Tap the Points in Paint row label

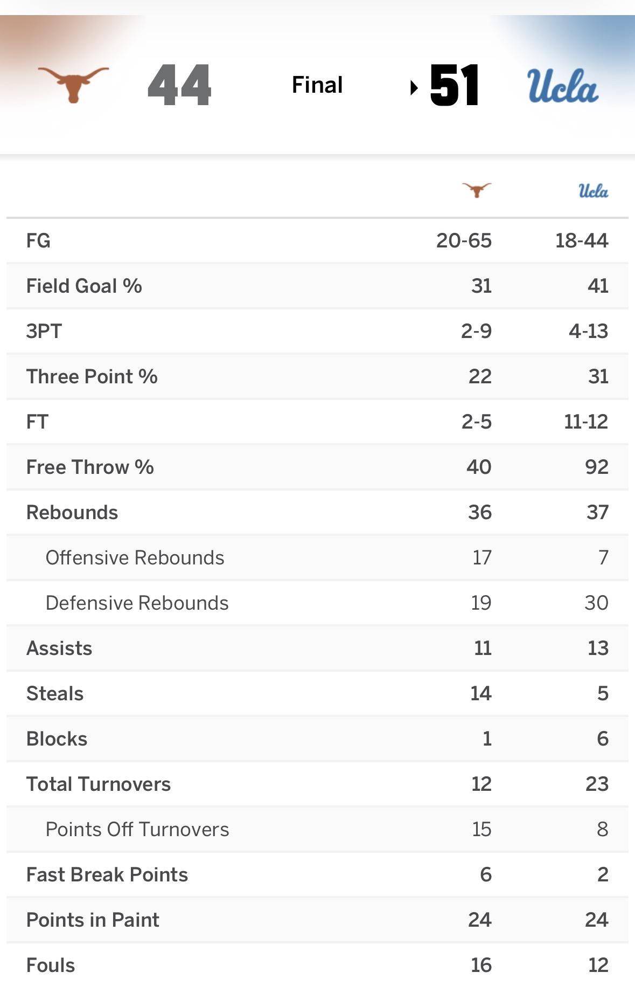93,920
